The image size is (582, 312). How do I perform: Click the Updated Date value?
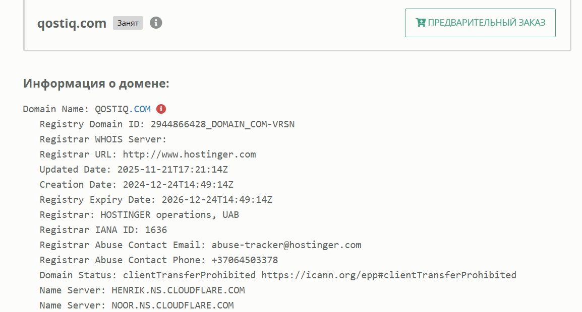pos(176,170)
